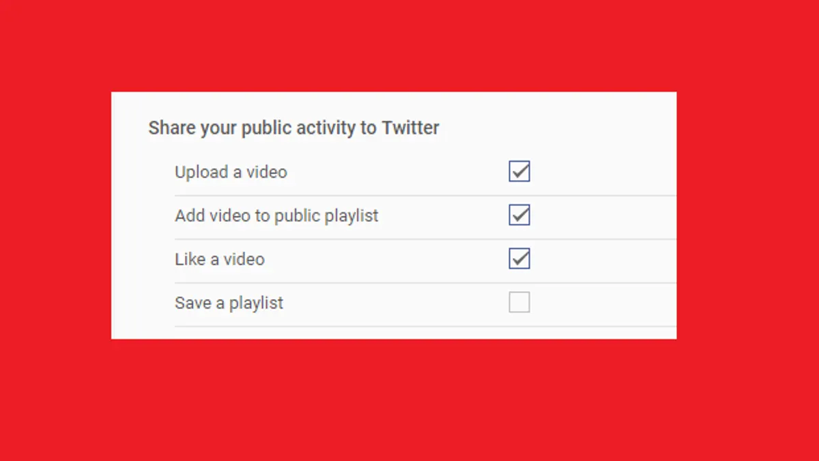
Task: Select the Add video to public playlist label
Action: (276, 216)
